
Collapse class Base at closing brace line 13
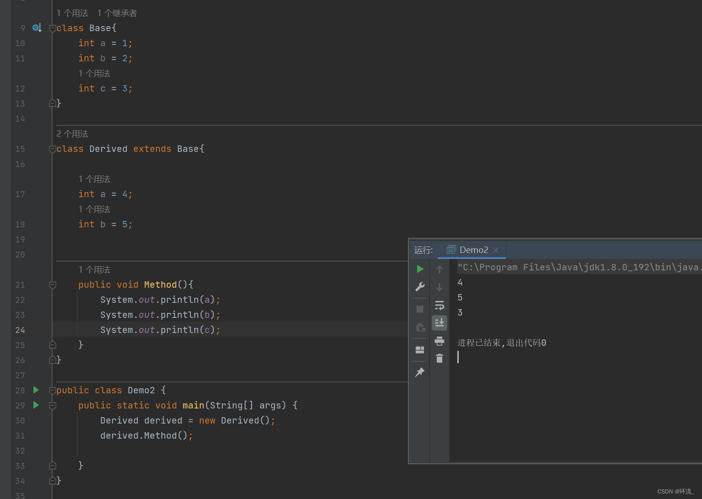click(x=53, y=103)
